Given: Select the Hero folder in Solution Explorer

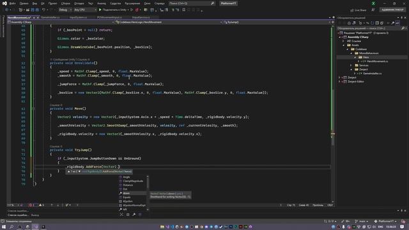Looking at the screenshot, I should (x=366, y=57).
